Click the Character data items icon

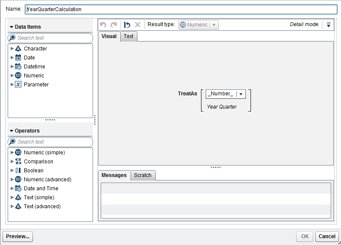click(18, 49)
